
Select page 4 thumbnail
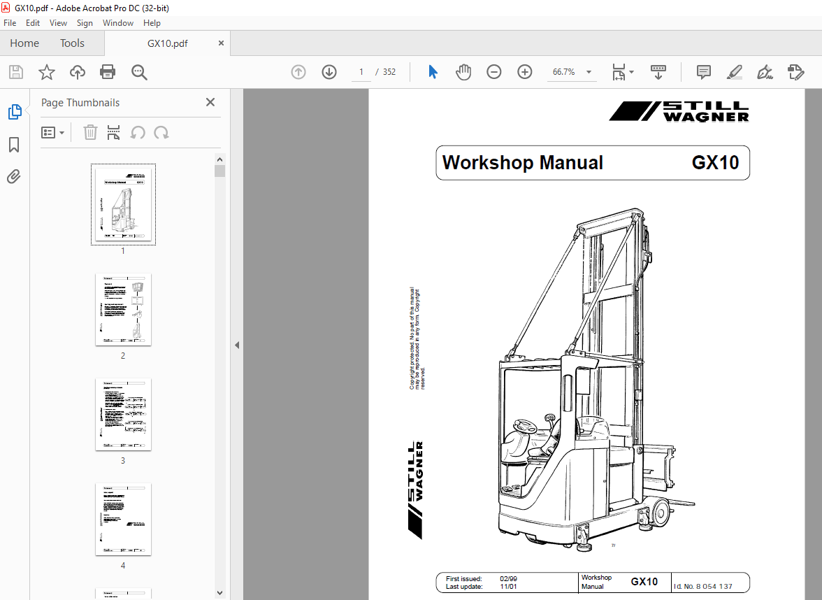coord(123,519)
